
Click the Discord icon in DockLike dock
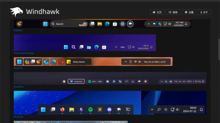(109, 110)
